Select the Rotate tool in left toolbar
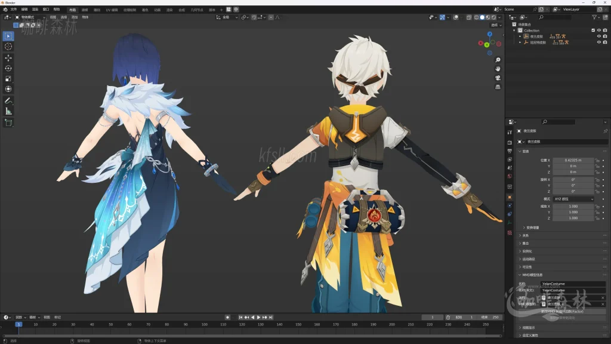The width and height of the screenshot is (611, 344). (8, 68)
